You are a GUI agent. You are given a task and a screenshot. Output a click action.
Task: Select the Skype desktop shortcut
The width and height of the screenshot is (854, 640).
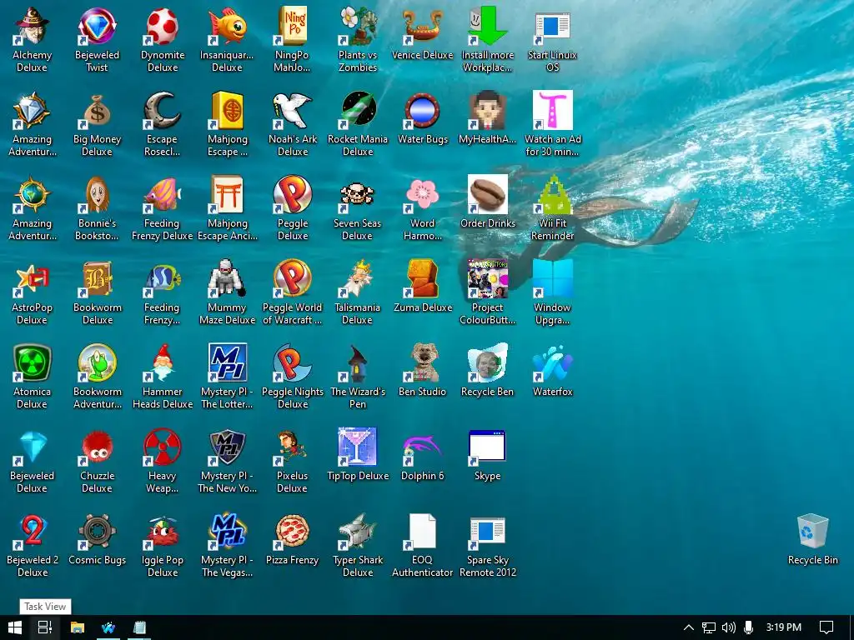tap(487, 447)
